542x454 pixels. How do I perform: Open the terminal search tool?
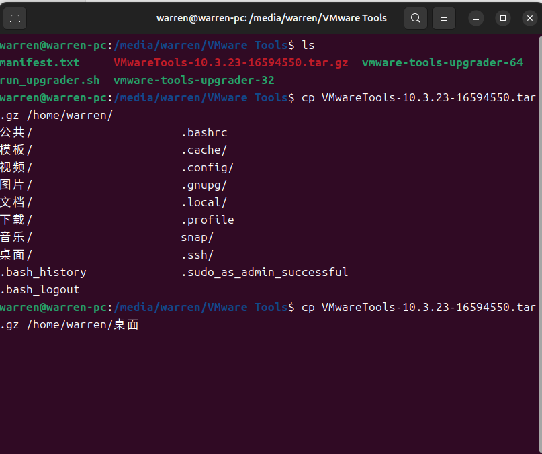coord(416,18)
